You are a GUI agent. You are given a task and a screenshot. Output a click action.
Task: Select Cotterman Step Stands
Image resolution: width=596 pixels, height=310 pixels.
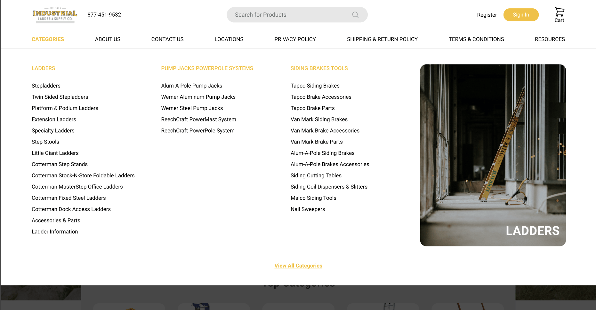60,164
